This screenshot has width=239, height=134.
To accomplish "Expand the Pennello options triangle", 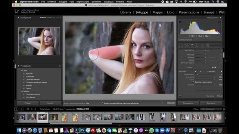I will point(221,71).
